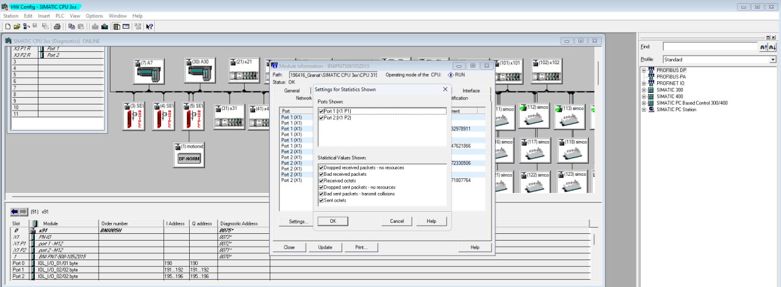Toggle the Catalog view toolbar icon
Screen dimensions: 781x287
(x=117, y=27)
